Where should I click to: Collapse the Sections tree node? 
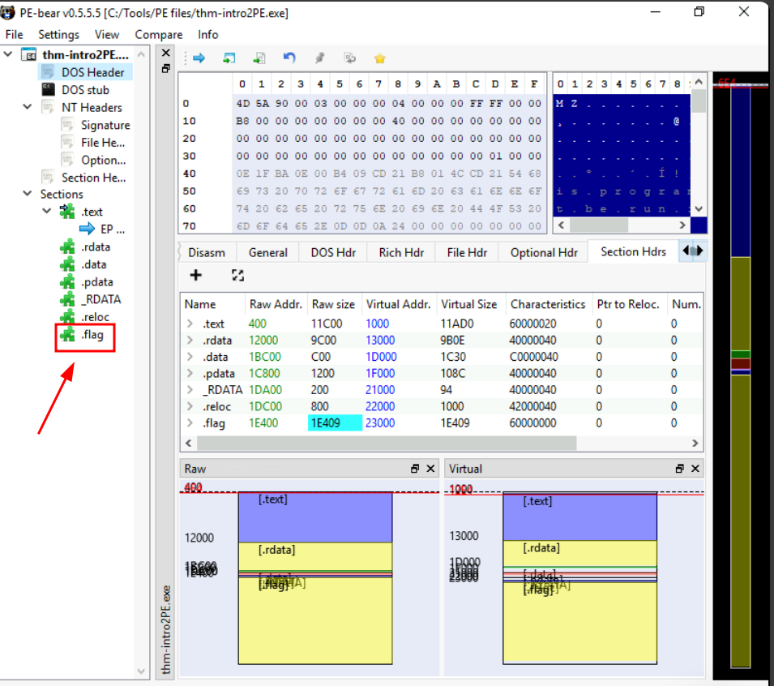click(28, 194)
